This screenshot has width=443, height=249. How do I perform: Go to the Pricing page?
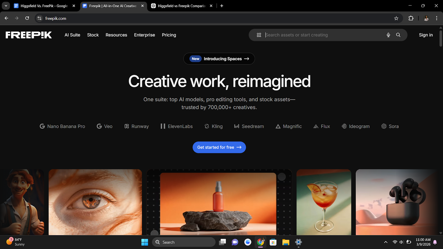[169, 35]
